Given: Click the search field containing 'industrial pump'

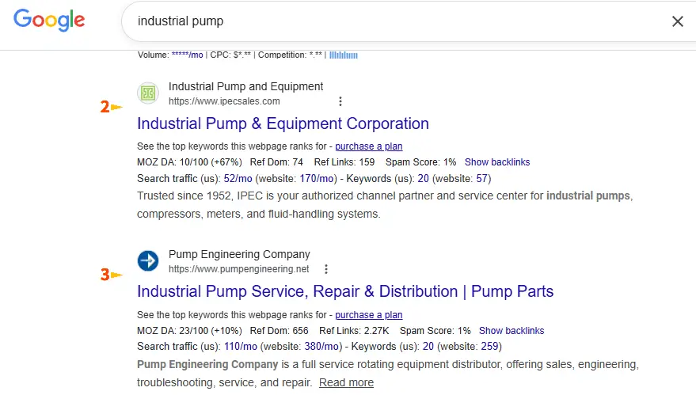Looking at the screenshot, I should 396,21.
